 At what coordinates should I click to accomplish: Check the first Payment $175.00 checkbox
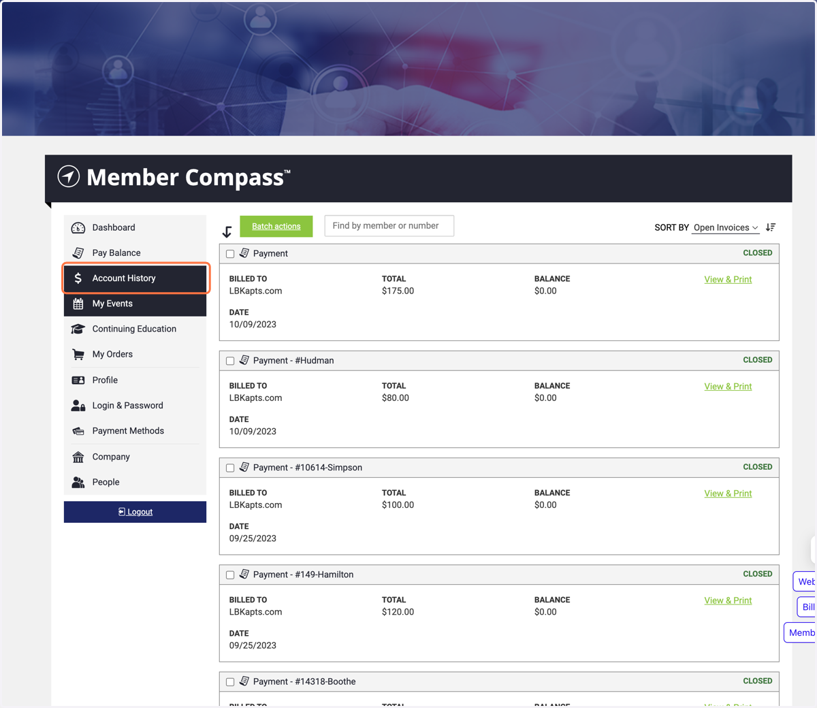point(230,254)
